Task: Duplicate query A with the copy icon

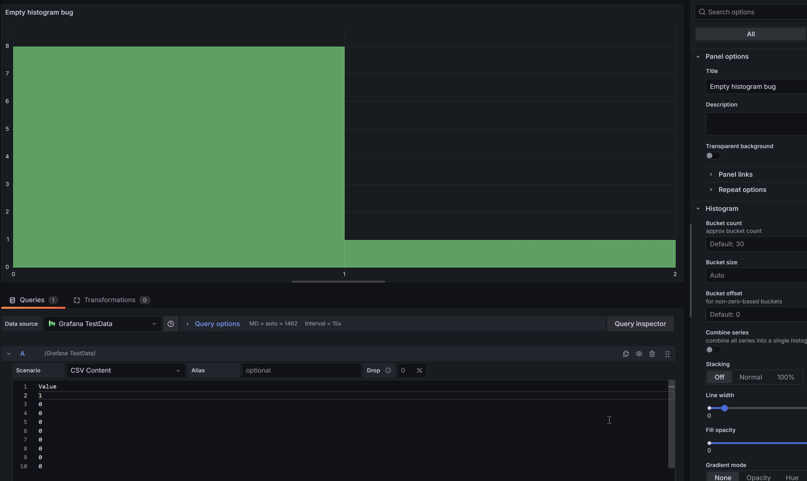Action: click(626, 354)
